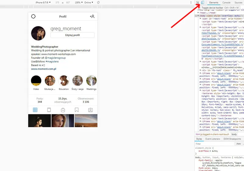Screen dimensions: 244x171
Task: Select the posts grid view icon
Action: tap(35, 110)
